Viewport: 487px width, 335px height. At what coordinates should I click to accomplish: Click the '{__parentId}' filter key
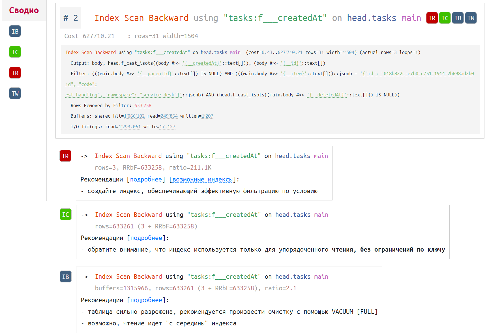click(x=156, y=74)
